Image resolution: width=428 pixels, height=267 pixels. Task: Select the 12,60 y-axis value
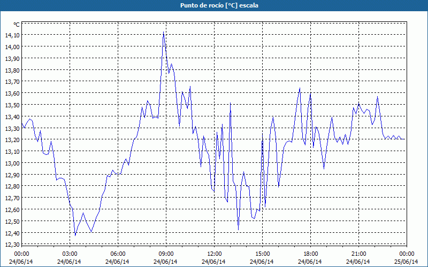12,210
